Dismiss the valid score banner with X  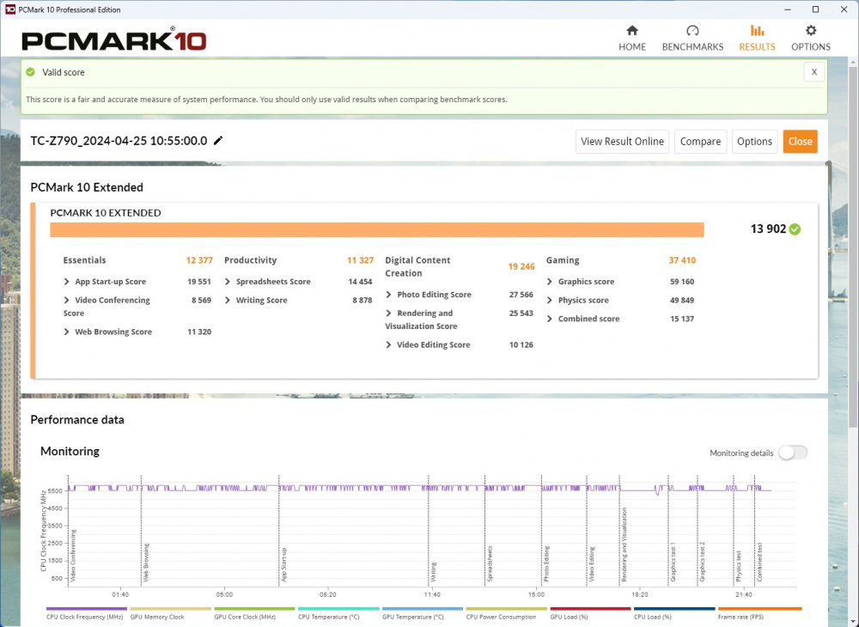click(x=814, y=72)
